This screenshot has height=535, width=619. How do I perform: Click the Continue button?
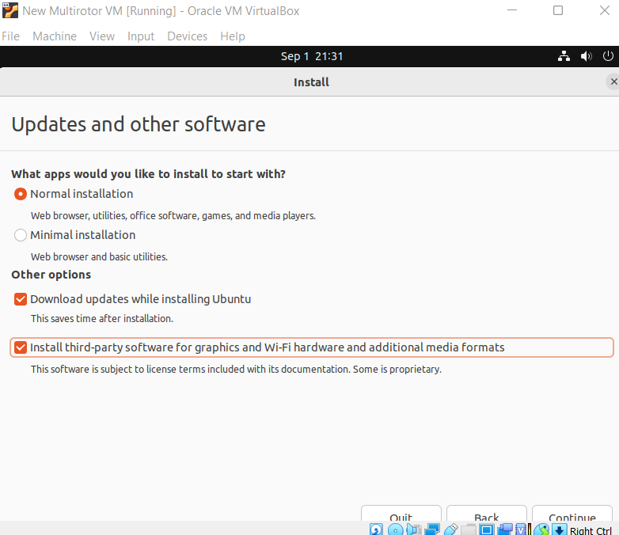572,514
